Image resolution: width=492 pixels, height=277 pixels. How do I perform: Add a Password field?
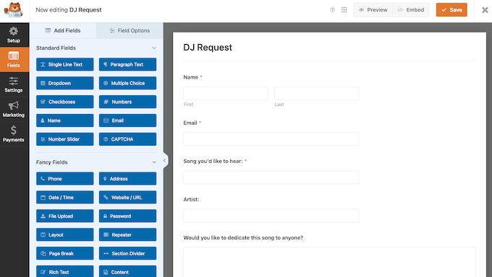click(x=127, y=216)
